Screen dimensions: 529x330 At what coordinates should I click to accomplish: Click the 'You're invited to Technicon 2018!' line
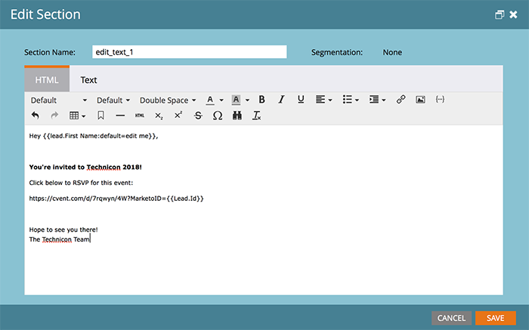[x=85, y=167]
